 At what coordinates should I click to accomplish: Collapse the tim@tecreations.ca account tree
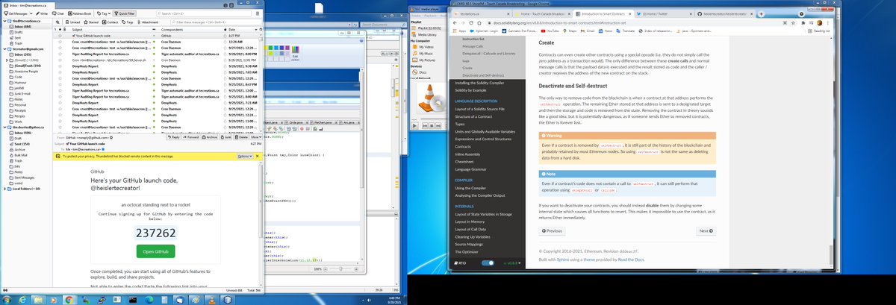tap(3, 22)
